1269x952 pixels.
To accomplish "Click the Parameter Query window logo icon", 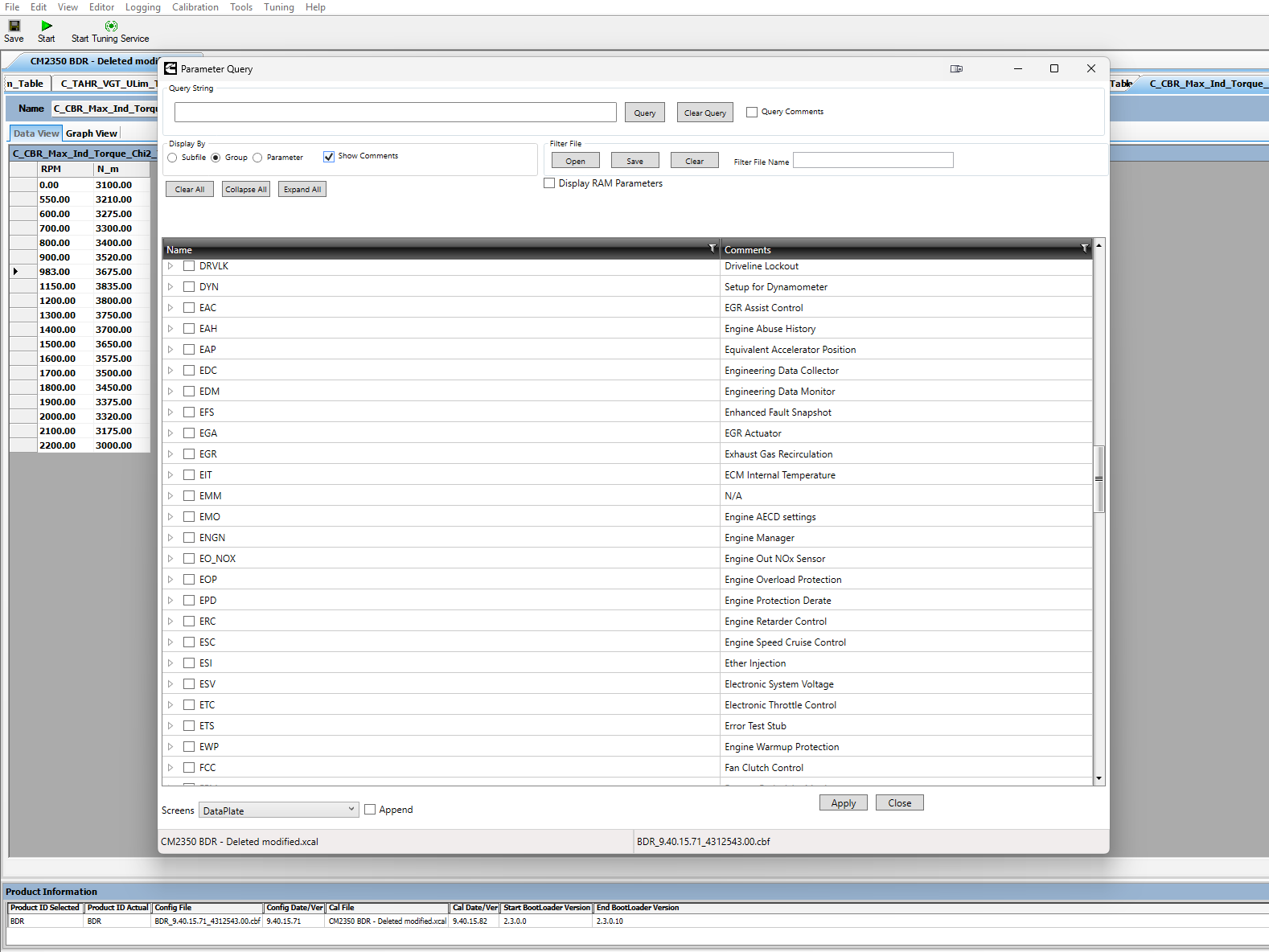I will pos(170,68).
